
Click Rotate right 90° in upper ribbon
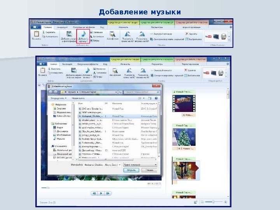tap(142, 37)
